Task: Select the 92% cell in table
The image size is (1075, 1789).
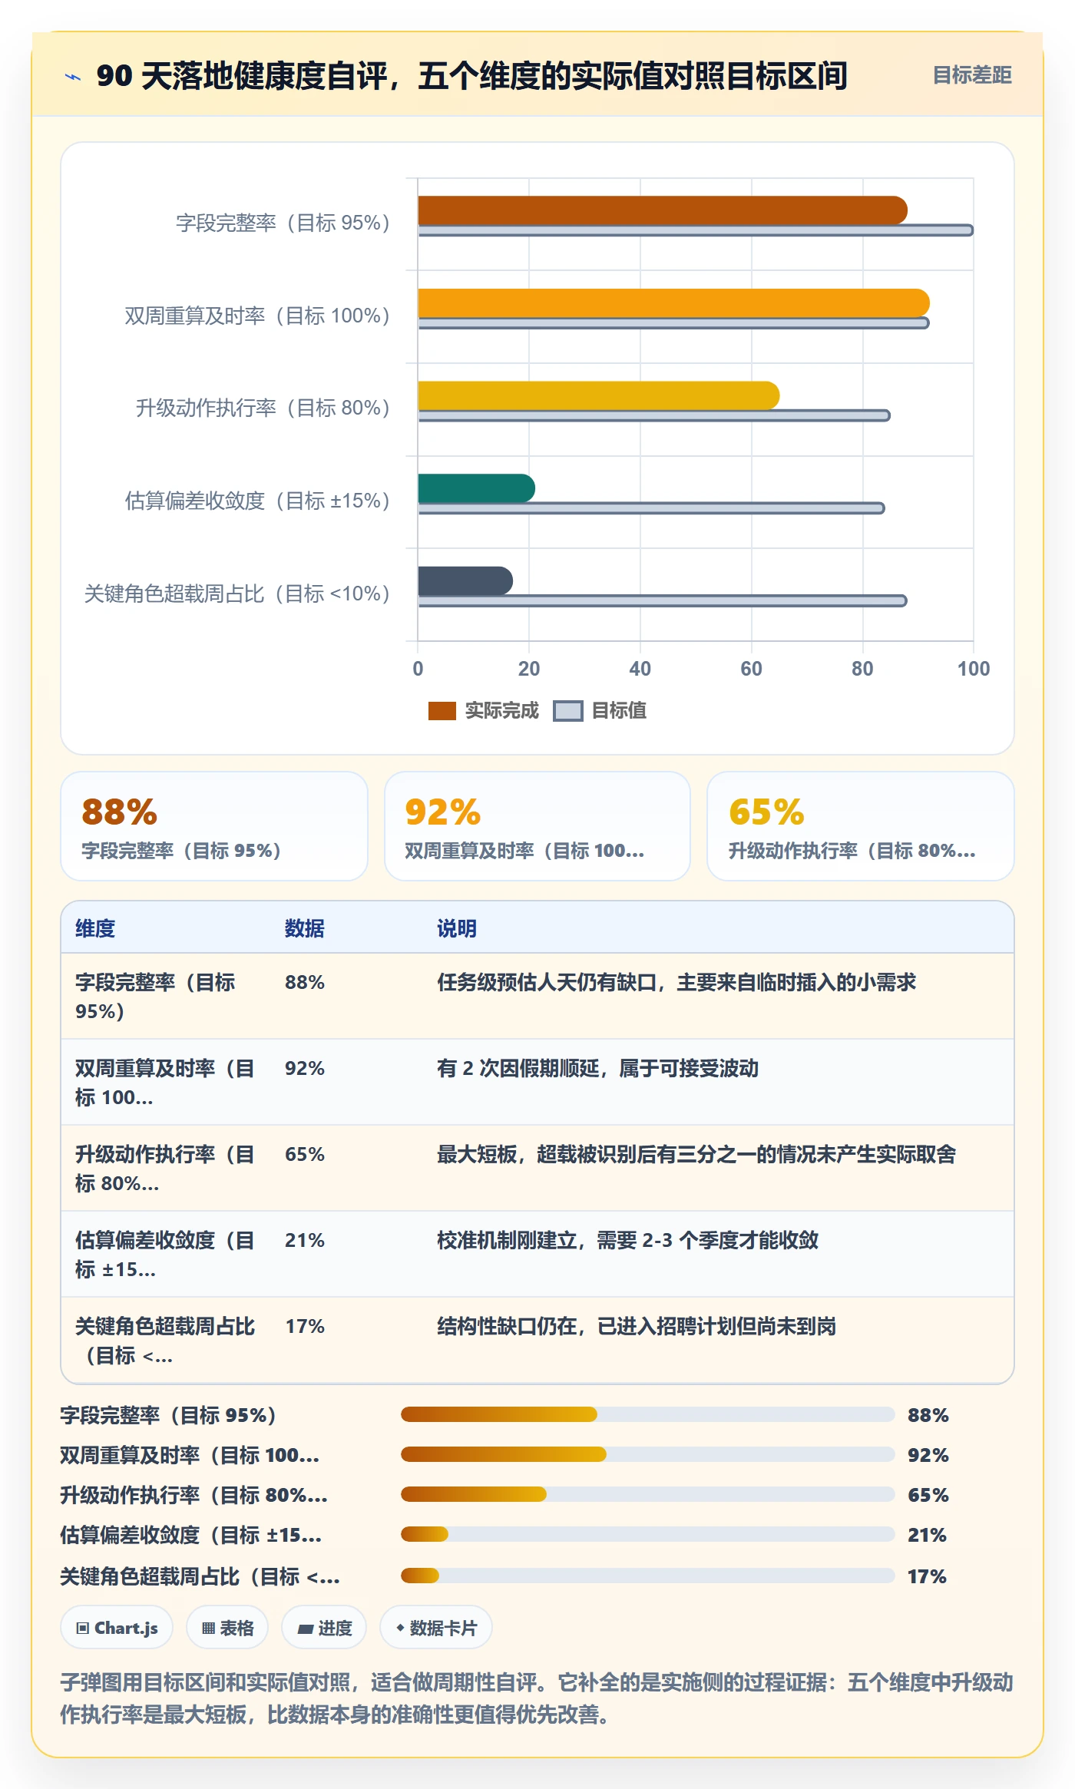Action: click(305, 1068)
